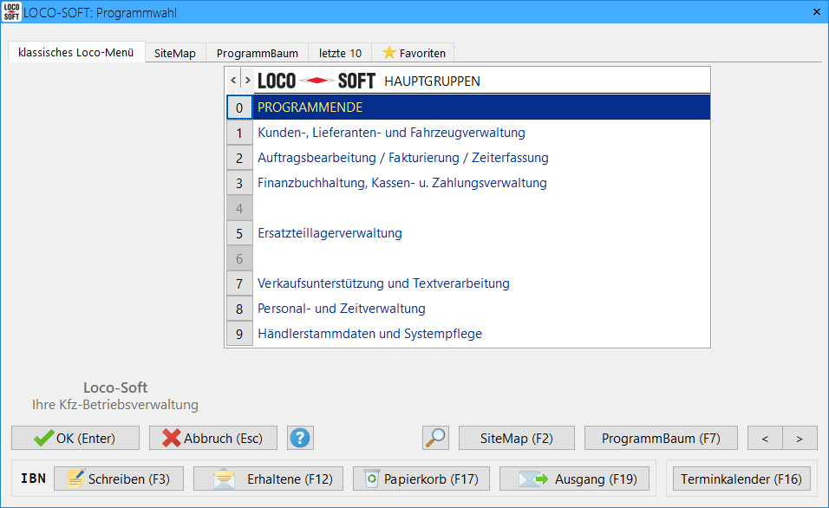829x508 pixels.
Task: Select the SiteMap tab
Action: [x=175, y=53]
